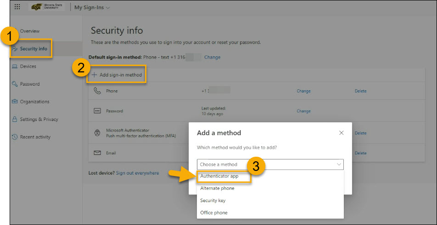
Task: Pick Office phone from dropdown list
Action: 214,213
